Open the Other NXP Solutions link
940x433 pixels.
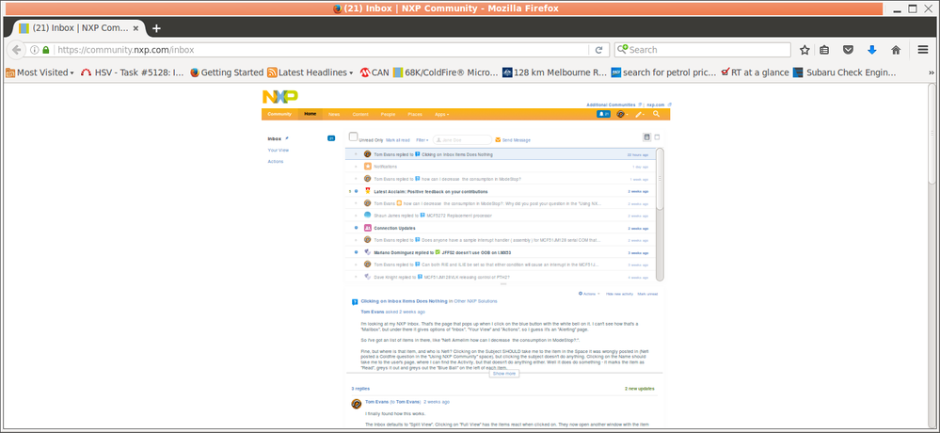click(x=475, y=301)
